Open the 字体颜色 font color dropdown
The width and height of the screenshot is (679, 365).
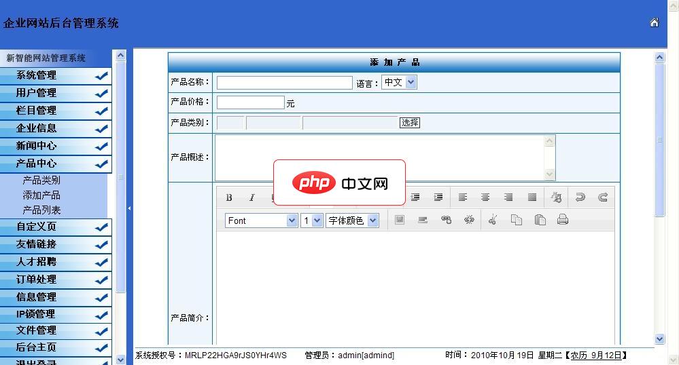352,220
